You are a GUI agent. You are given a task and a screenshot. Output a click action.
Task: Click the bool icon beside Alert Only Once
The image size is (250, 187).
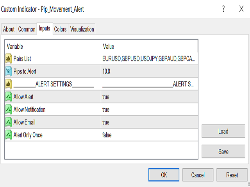pos(9,135)
